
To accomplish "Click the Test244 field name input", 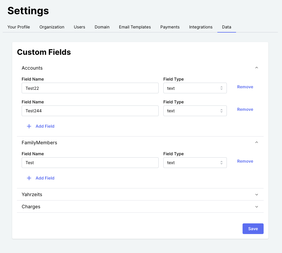I will pyautogui.click(x=90, y=111).
